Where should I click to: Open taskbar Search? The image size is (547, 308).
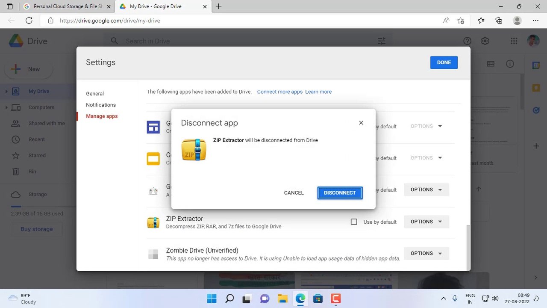[229, 299]
